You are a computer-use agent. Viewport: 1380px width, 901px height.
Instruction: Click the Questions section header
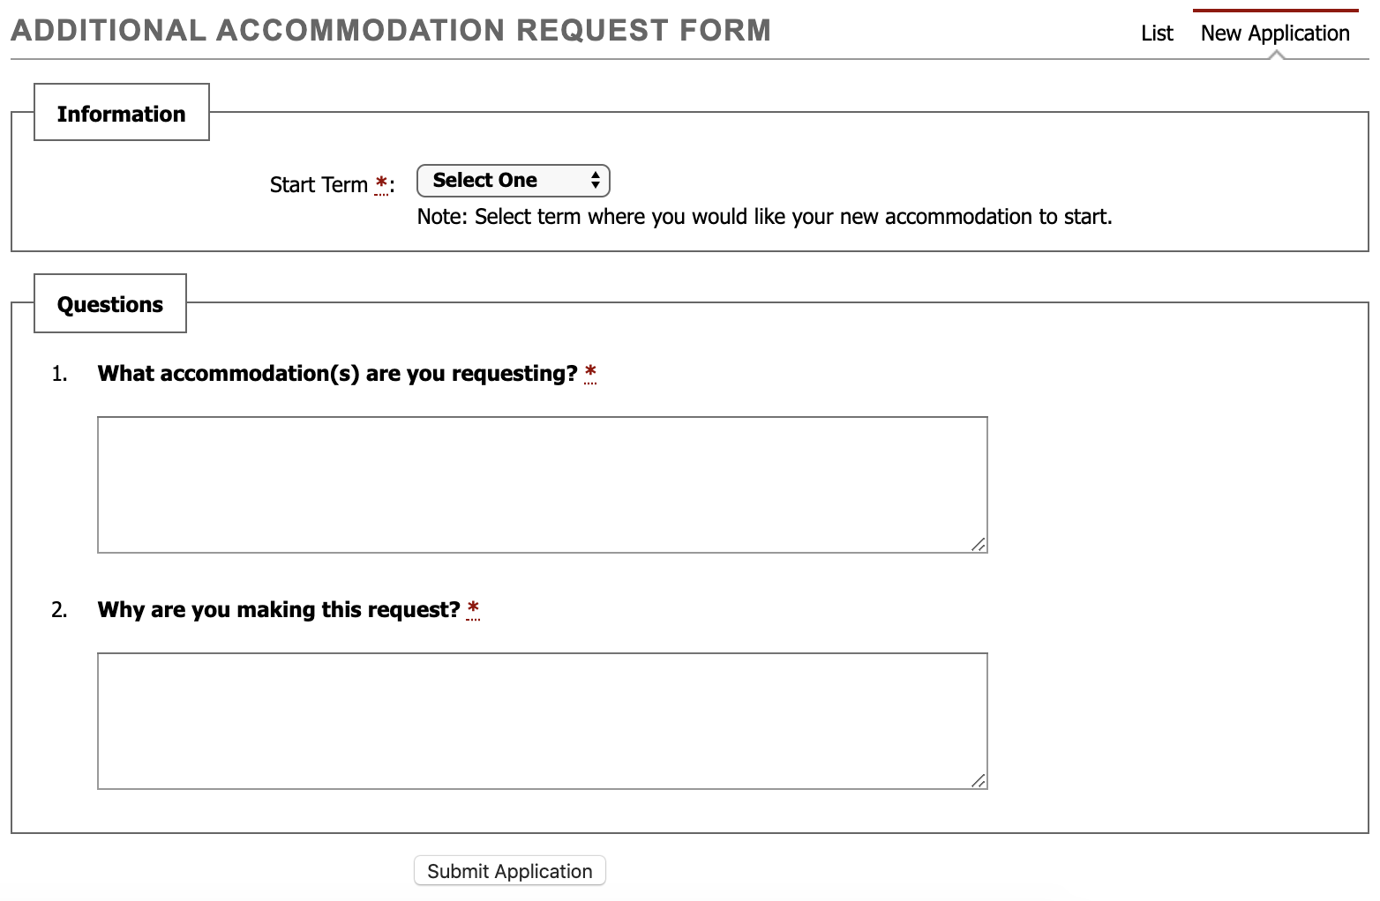(x=109, y=303)
